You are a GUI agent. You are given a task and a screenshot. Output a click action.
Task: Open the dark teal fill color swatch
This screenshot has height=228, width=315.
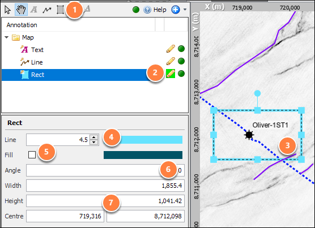click(x=143, y=155)
